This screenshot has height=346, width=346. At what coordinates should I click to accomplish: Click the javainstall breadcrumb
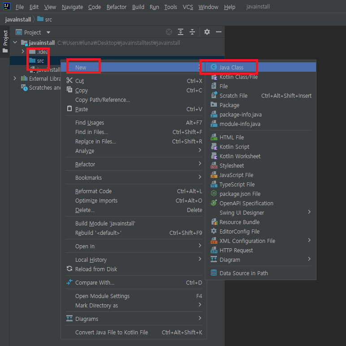[x=18, y=20]
